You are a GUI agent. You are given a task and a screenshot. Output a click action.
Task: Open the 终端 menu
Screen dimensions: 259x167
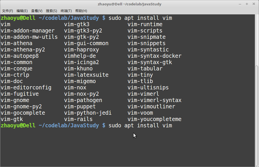click(66, 11)
